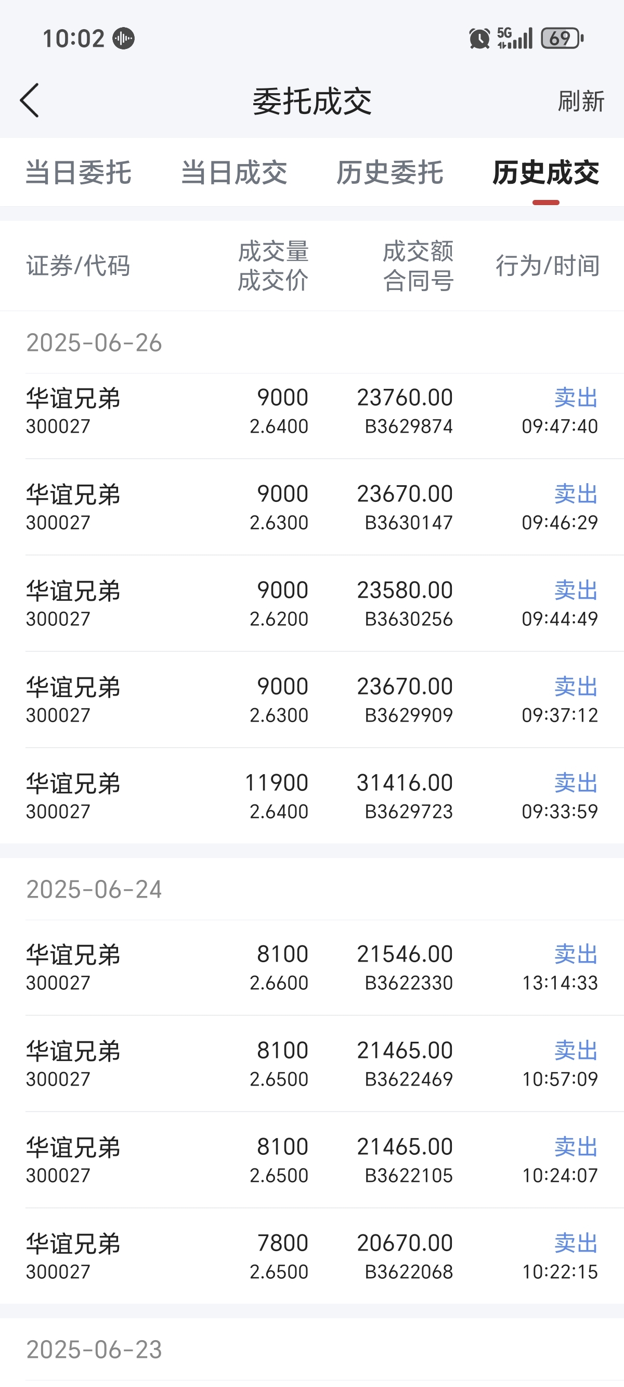Switch to the 当日委托 tab
Image resolution: width=624 pixels, height=1387 pixels.
point(78,173)
